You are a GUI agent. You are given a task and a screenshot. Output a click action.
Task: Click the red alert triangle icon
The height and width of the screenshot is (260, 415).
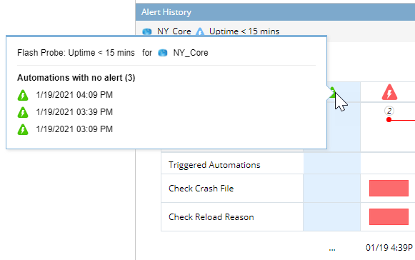click(x=389, y=92)
